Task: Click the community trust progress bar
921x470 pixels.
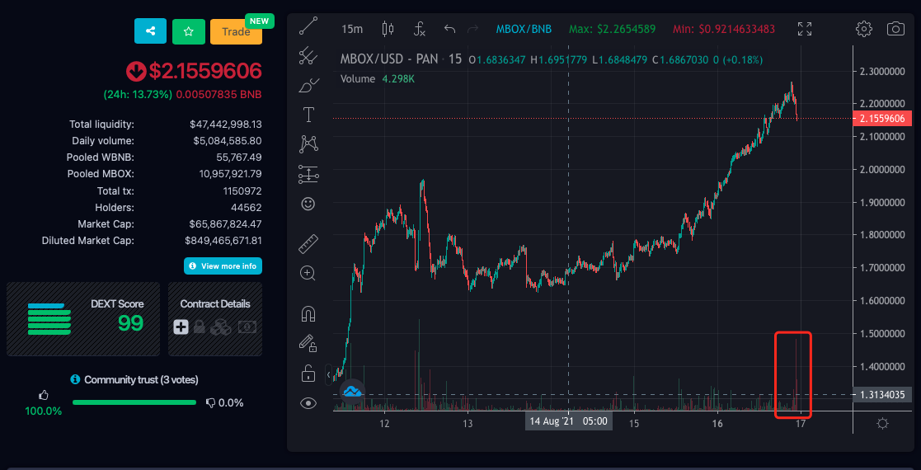Action: [x=134, y=402]
